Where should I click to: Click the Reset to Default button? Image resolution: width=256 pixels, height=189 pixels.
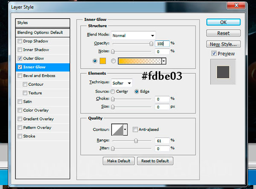coord(155,161)
